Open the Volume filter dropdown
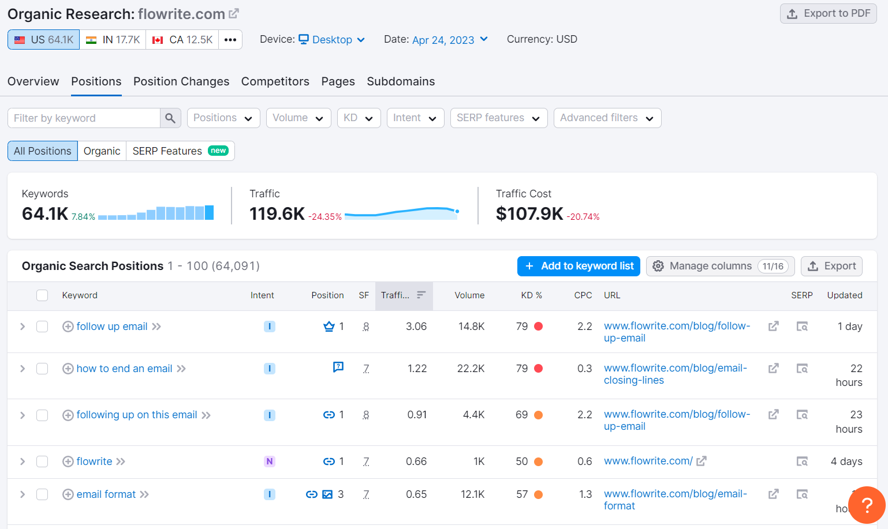 299,118
